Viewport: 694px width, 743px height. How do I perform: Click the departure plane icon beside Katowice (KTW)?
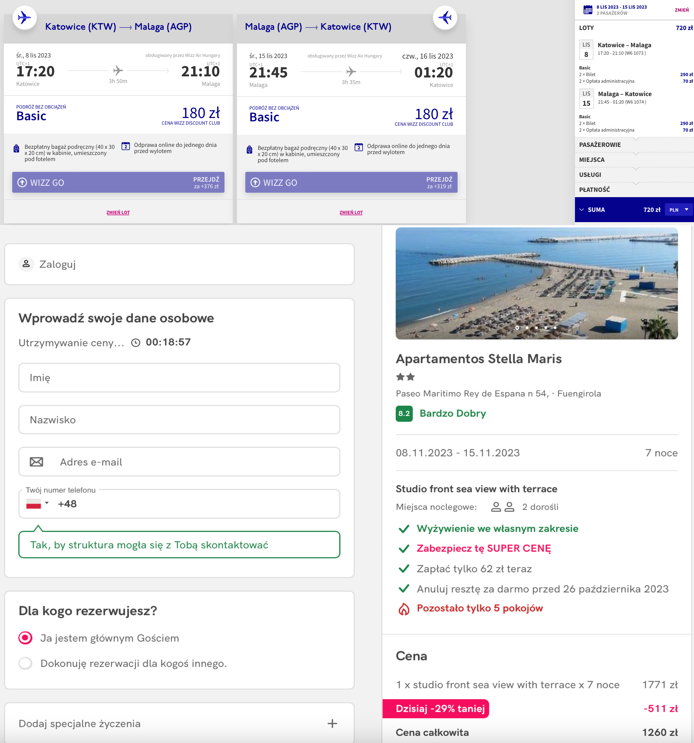coord(24,17)
